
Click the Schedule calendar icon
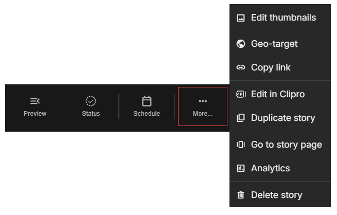pyautogui.click(x=147, y=101)
